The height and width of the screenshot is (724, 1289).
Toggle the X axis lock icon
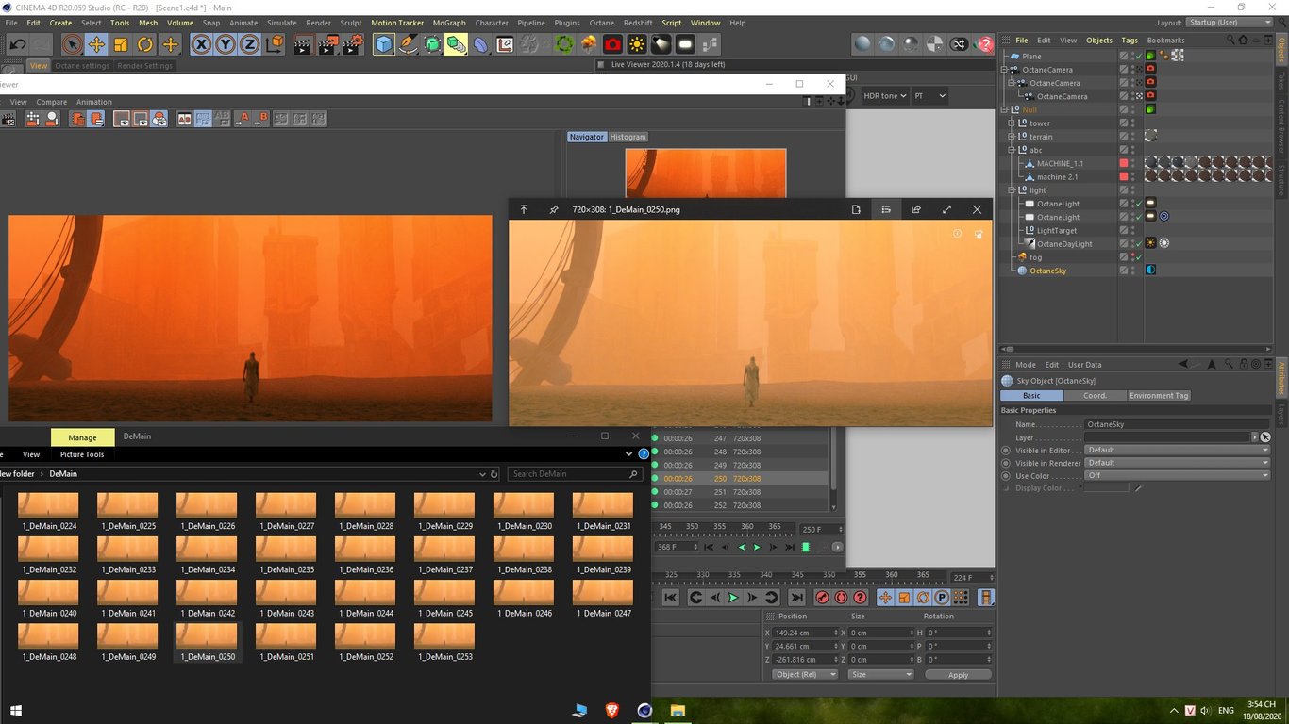point(200,43)
